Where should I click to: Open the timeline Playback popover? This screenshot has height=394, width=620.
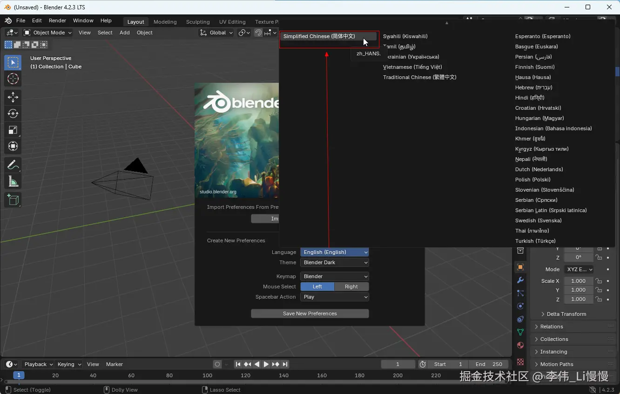(x=38, y=364)
